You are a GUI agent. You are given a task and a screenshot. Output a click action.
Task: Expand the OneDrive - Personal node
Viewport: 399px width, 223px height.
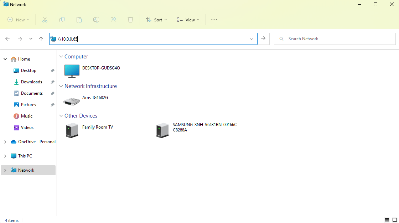point(5,142)
